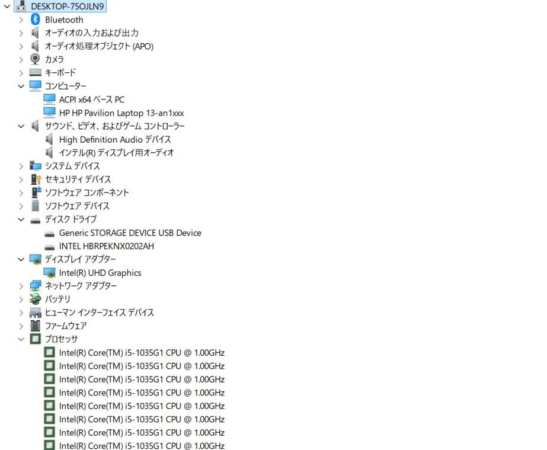Collapse the プロセッサ category
Image resolution: width=547 pixels, height=450 pixels.
pos(21,339)
